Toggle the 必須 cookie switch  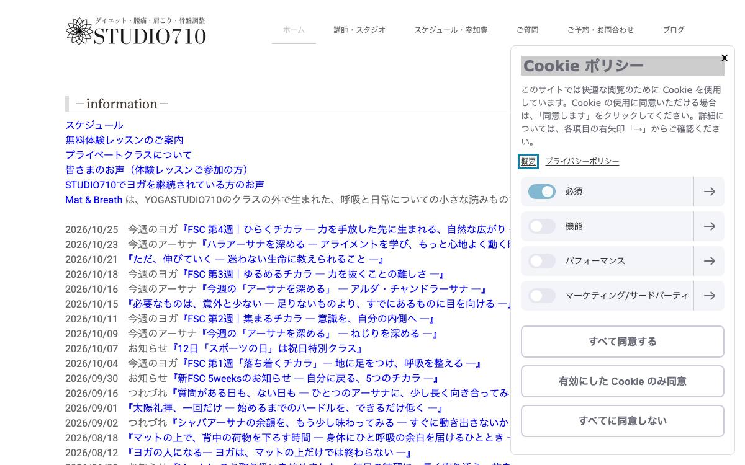coord(542,192)
